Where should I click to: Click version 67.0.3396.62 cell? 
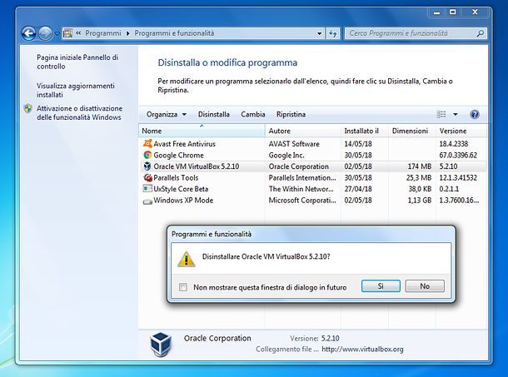tap(458, 155)
